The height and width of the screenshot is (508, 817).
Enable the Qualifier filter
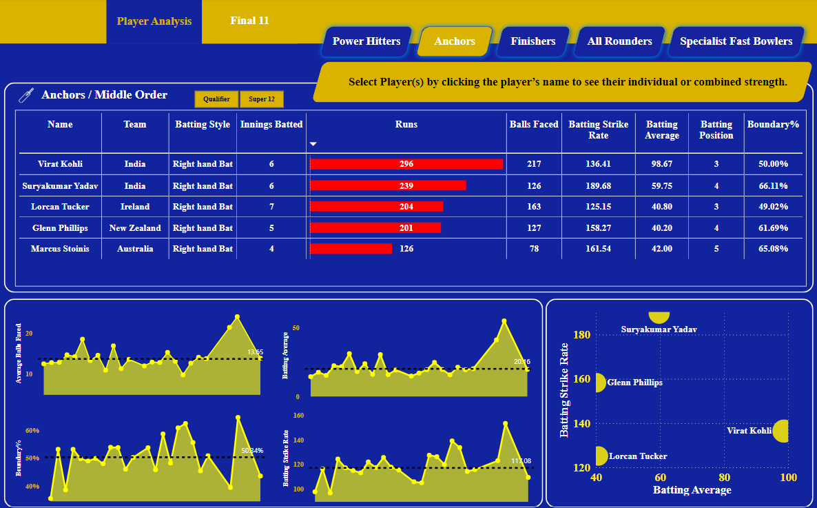click(216, 99)
